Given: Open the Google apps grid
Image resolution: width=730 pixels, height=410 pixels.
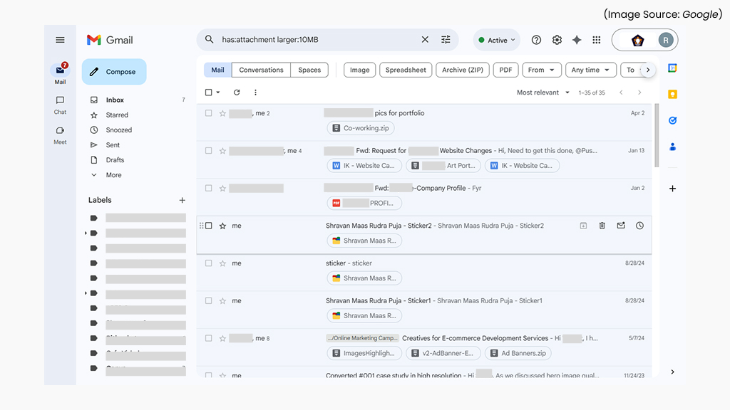Looking at the screenshot, I should [x=596, y=40].
